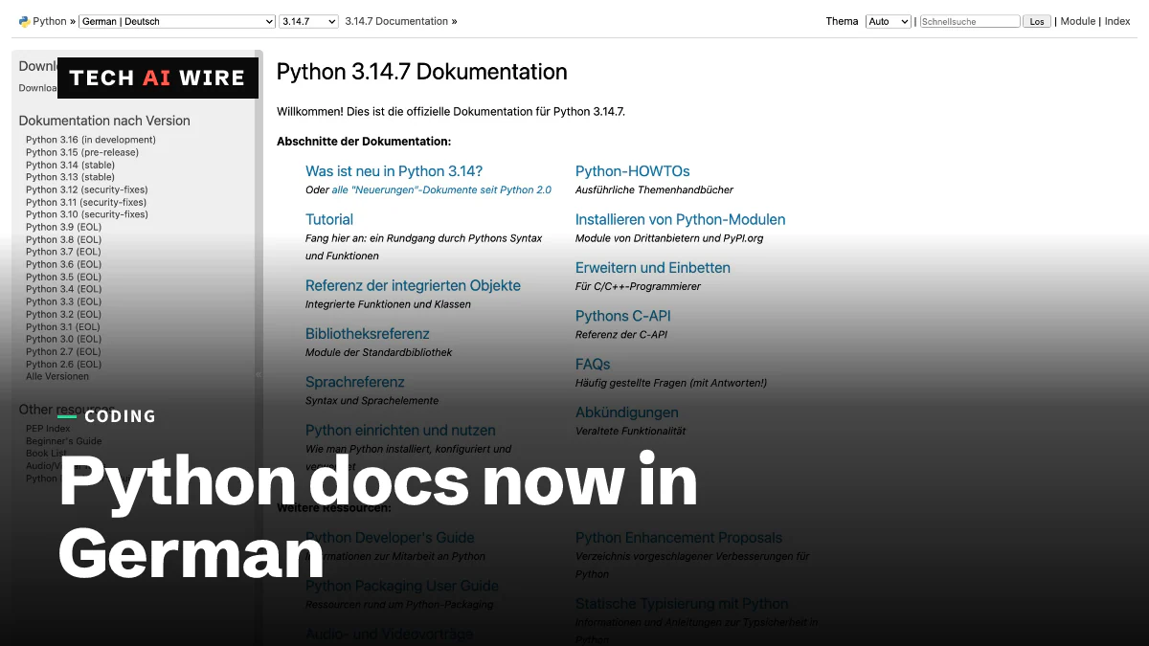Open Python 3.14 (stable) docs
The width and height of the screenshot is (1149, 646).
(x=70, y=165)
